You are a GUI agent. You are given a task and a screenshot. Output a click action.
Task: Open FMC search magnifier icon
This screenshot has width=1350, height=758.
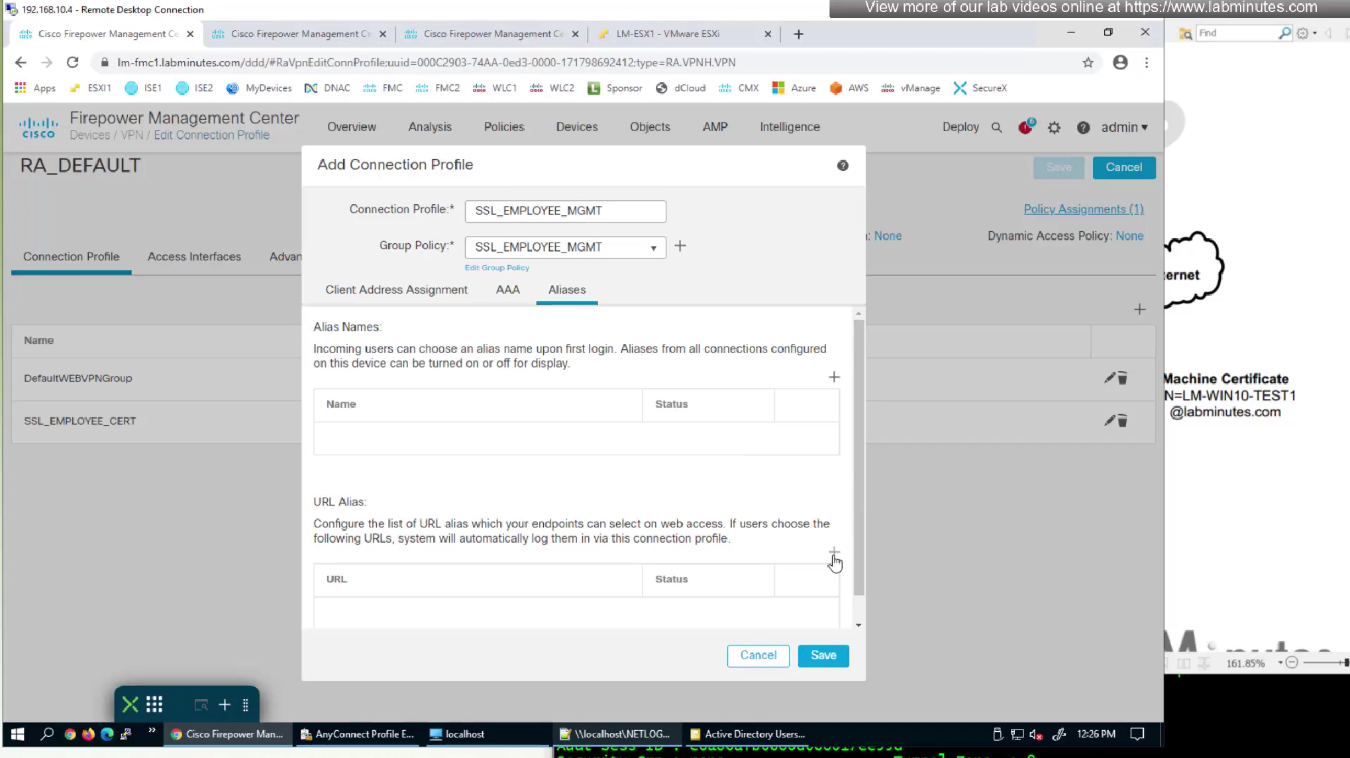pos(996,127)
